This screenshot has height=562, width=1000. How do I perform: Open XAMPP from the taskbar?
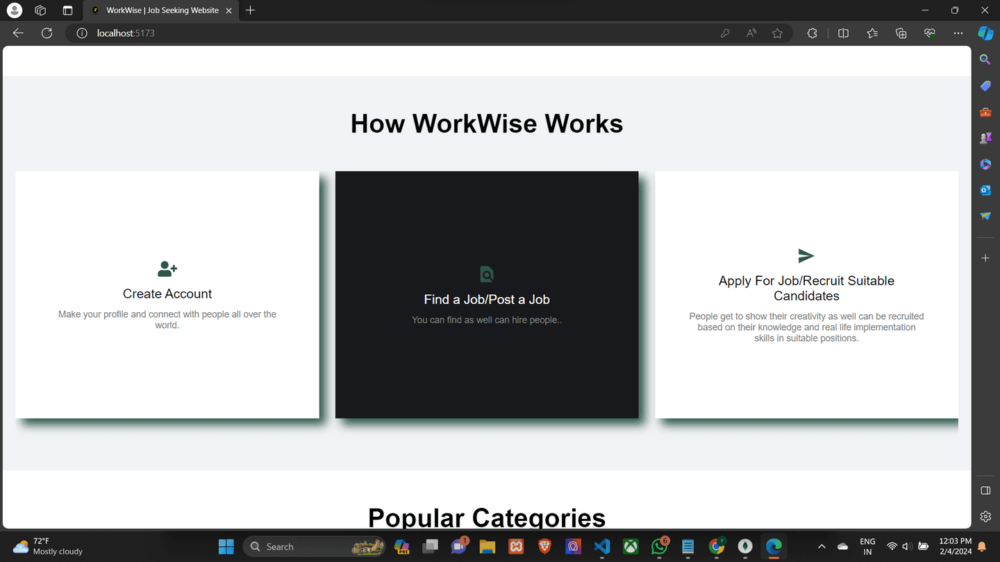click(x=516, y=547)
